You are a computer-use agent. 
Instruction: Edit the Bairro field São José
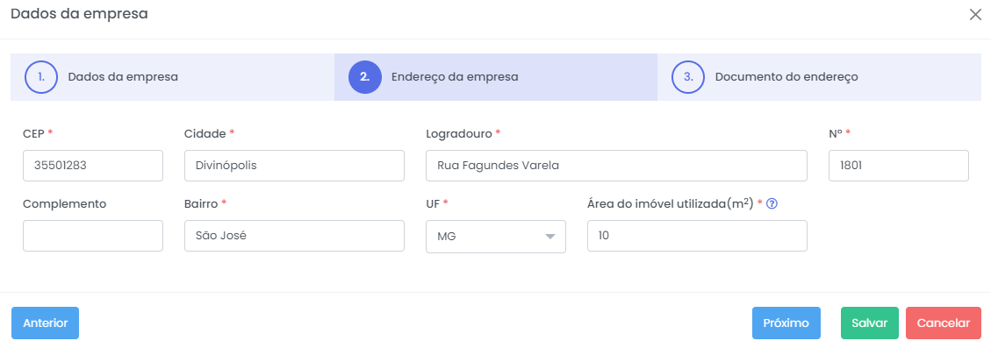(295, 236)
